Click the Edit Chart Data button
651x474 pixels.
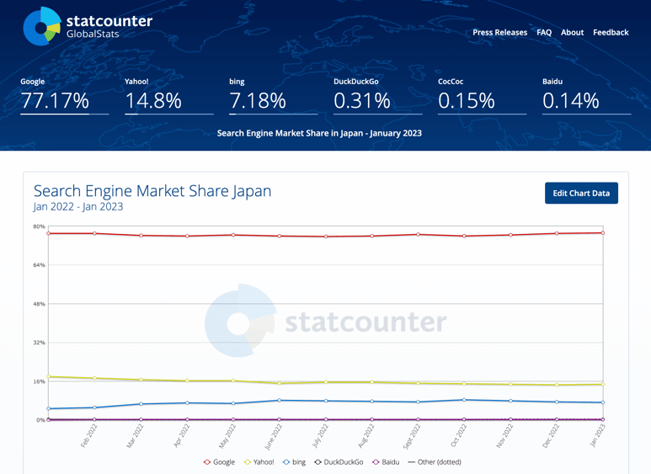pyautogui.click(x=581, y=193)
